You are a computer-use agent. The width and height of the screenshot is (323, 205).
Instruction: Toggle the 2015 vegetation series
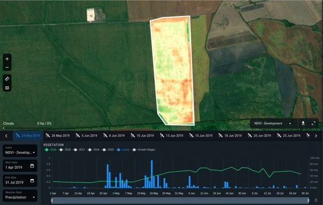(108, 150)
